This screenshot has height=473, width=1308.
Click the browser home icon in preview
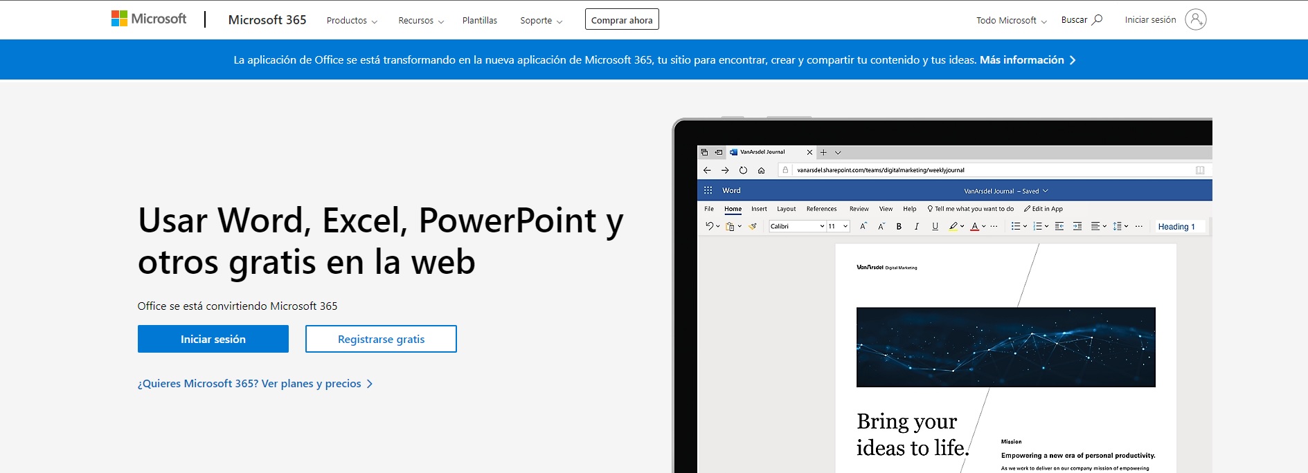[761, 170]
